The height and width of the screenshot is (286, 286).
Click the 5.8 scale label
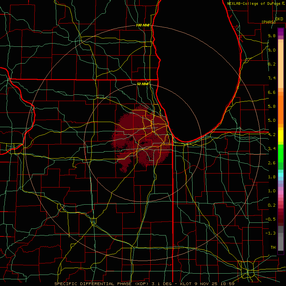pos(272,106)
